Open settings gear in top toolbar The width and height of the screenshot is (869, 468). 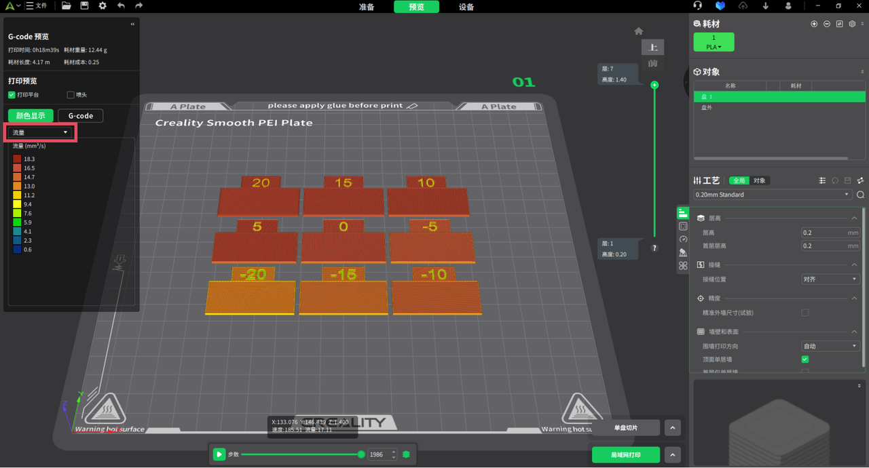coord(103,6)
